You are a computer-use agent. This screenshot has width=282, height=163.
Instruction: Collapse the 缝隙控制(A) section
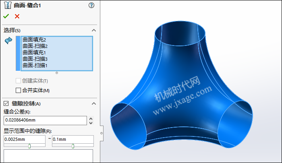pos(94,103)
